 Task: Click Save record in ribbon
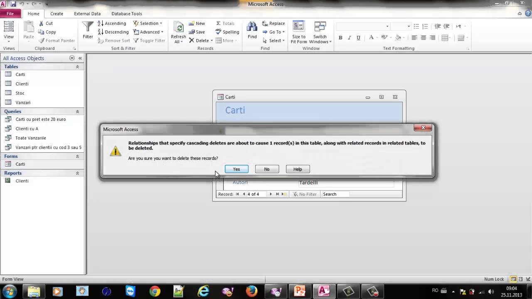(197, 32)
